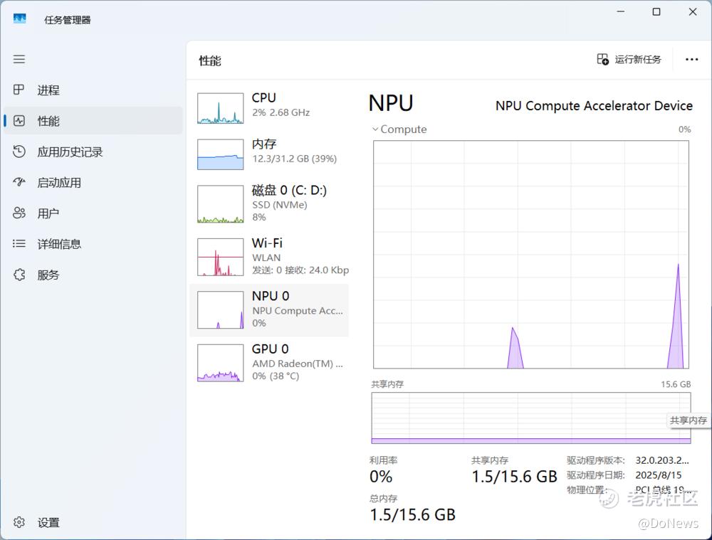Open the three-dot more options menu
Screen dimensions: 712x540
[x=691, y=60]
